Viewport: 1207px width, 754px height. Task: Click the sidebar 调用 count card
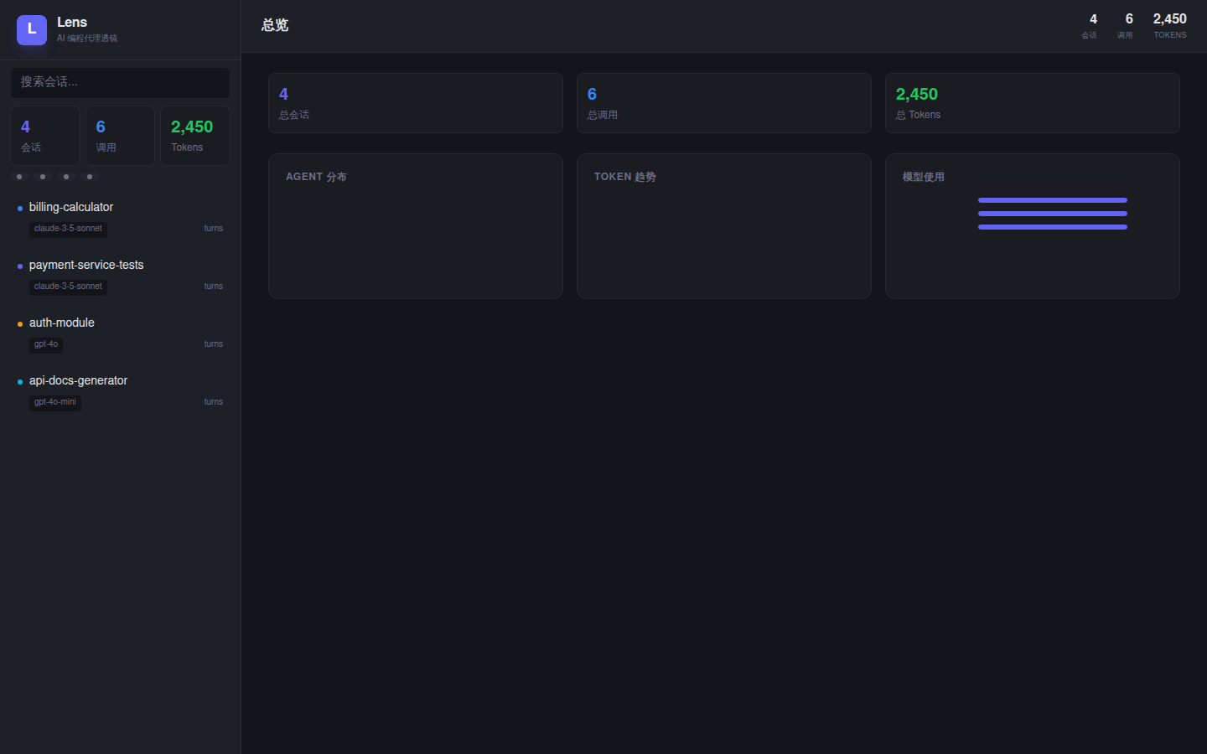coord(120,136)
